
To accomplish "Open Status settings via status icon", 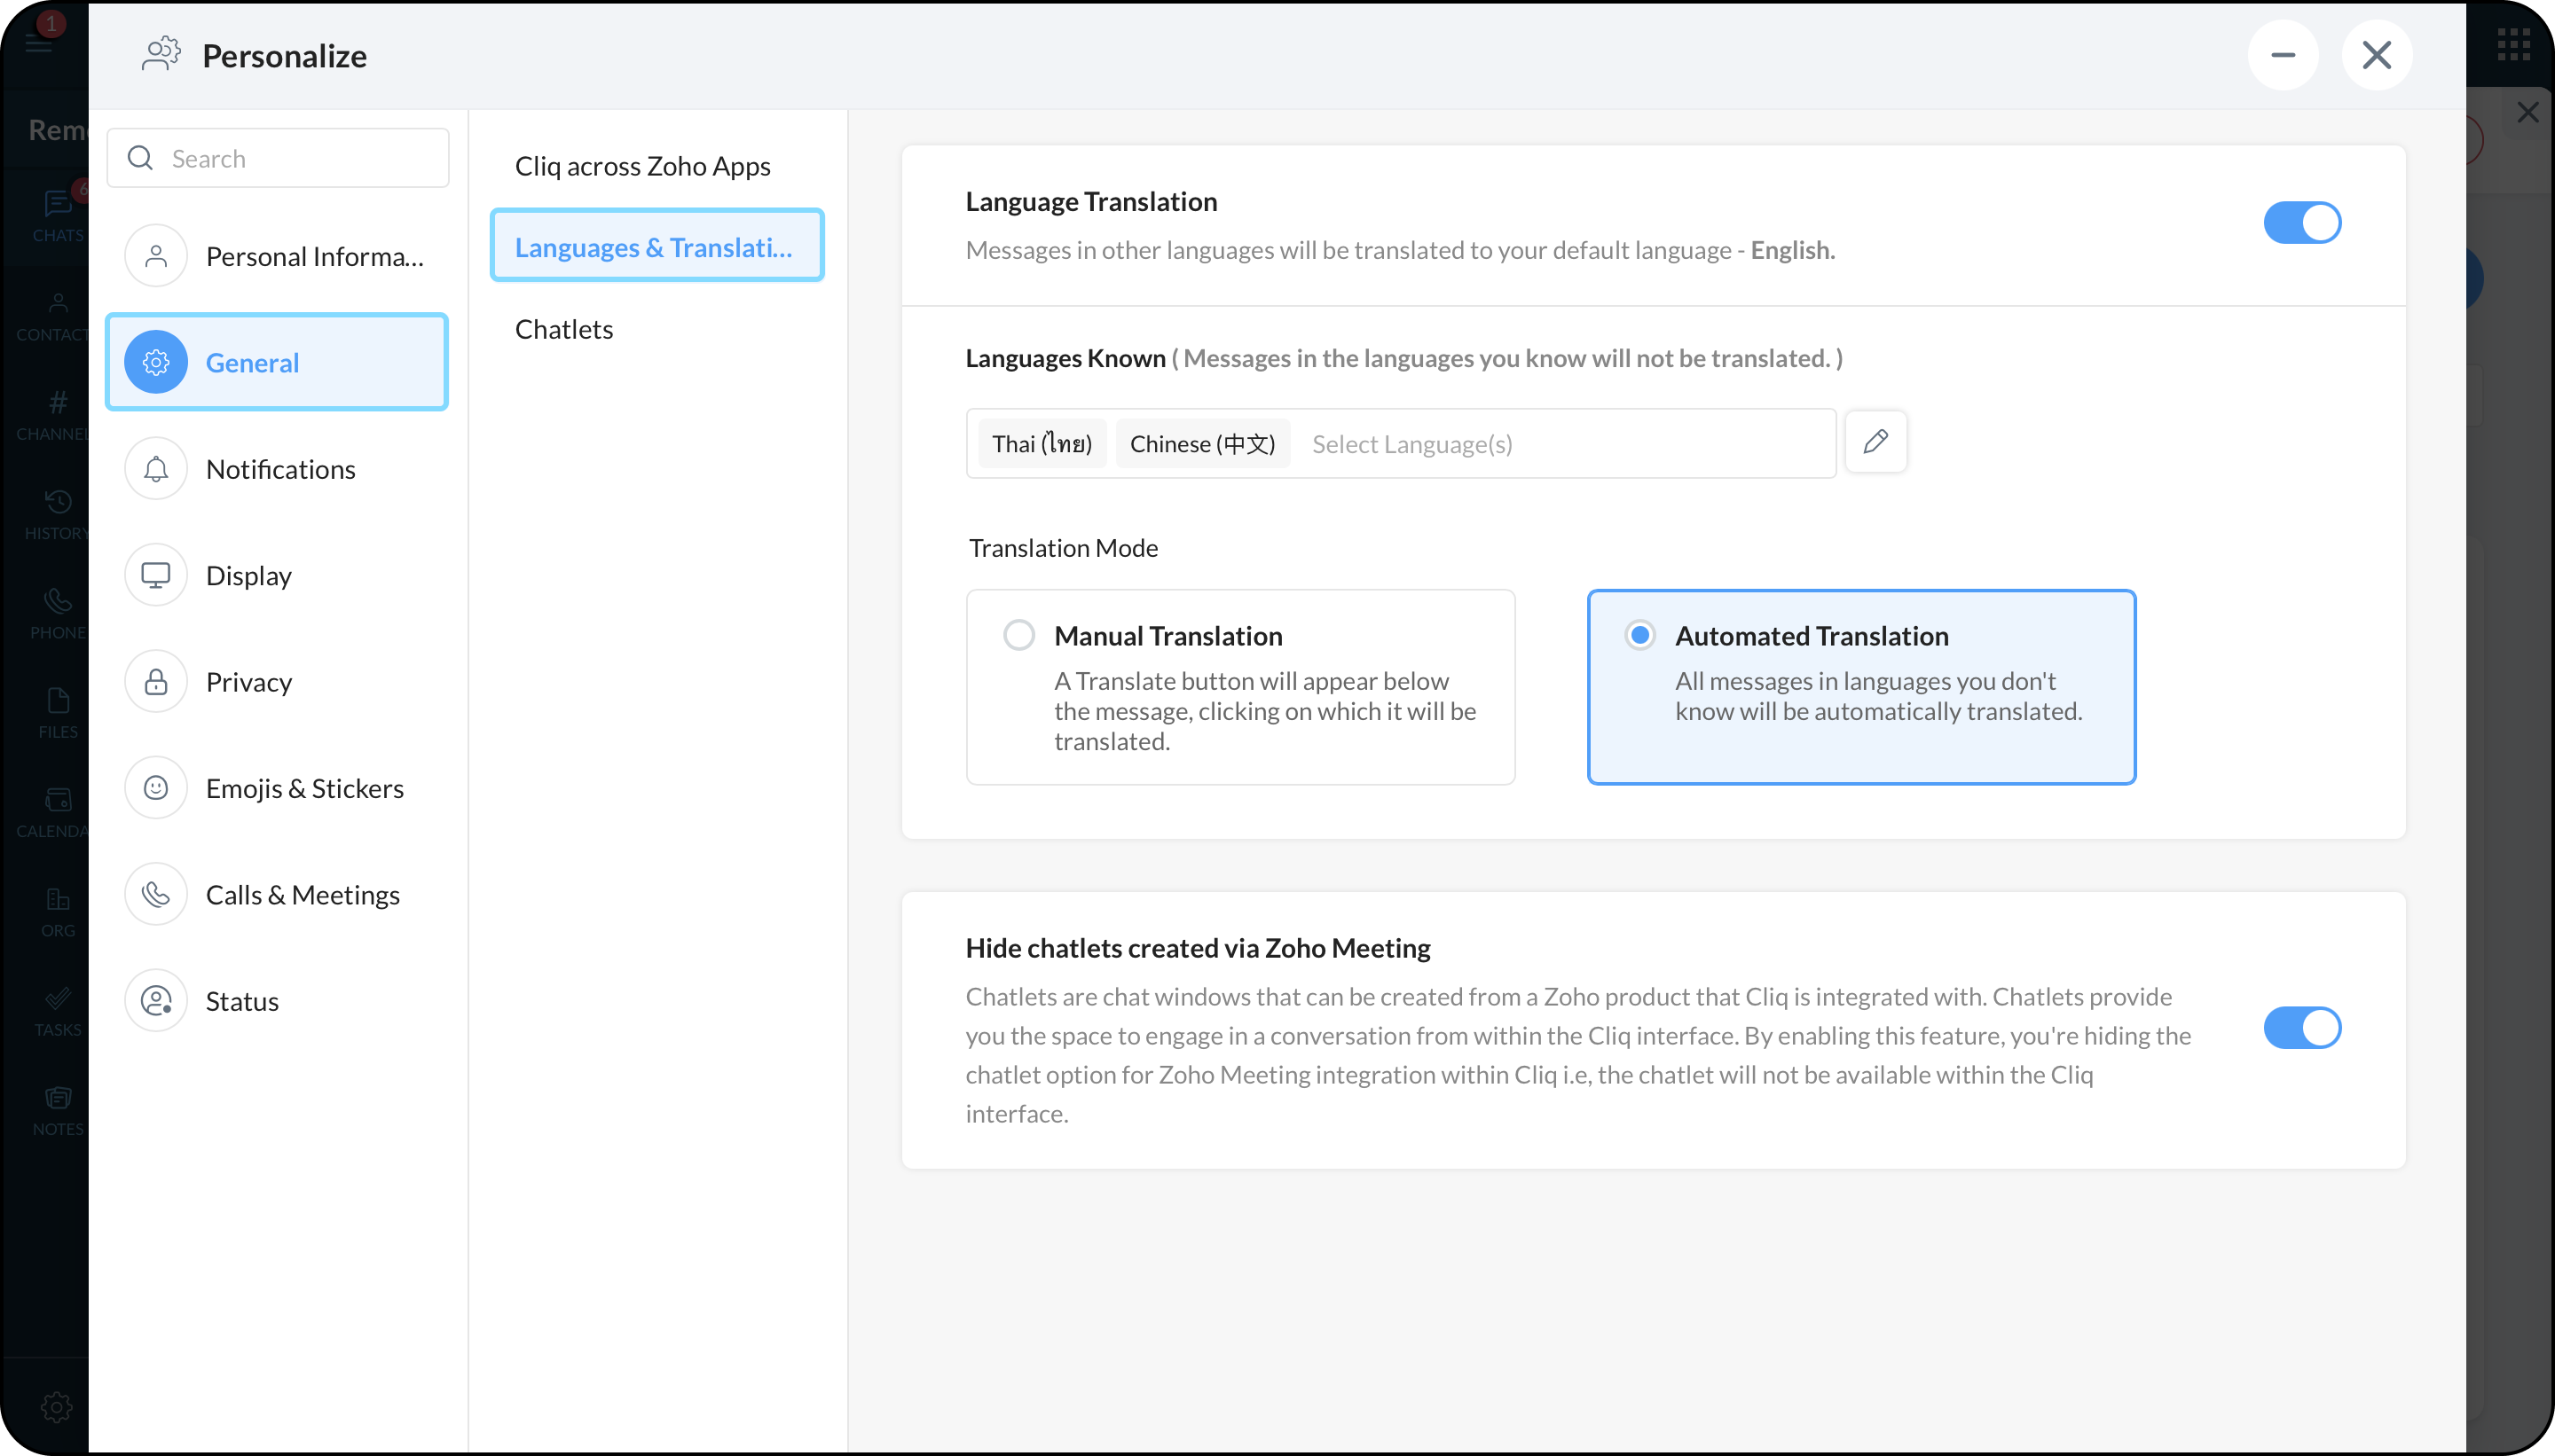I will pyautogui.click(x=156, y=1001).
